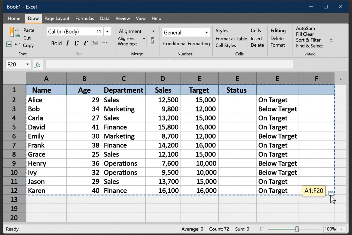
Task: Click the green card icon left of Copy
Action: click(9, 44)
